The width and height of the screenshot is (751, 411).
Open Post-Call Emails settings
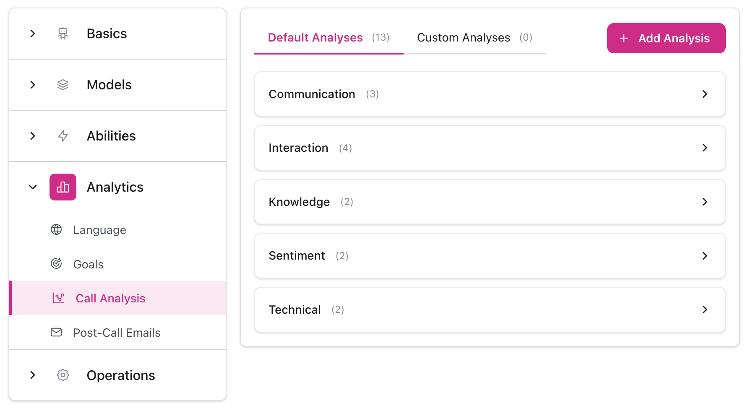click(117, 332)
